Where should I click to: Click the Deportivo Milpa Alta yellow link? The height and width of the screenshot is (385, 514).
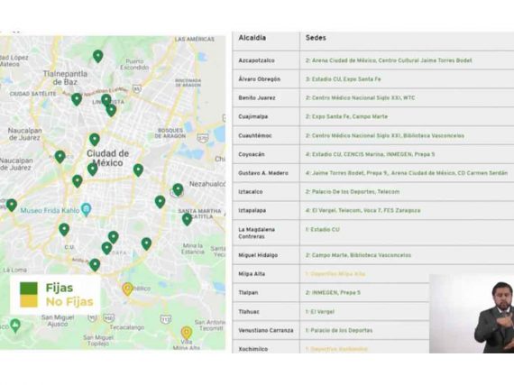(x=335, y=274)
